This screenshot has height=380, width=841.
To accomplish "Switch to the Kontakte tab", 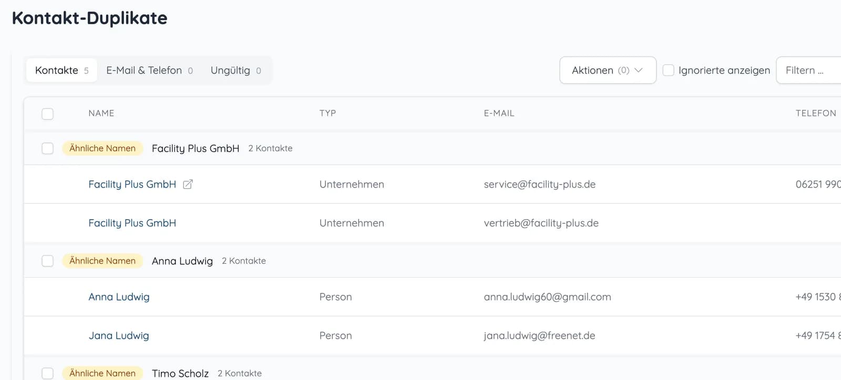I will click(x=61, y=70).
